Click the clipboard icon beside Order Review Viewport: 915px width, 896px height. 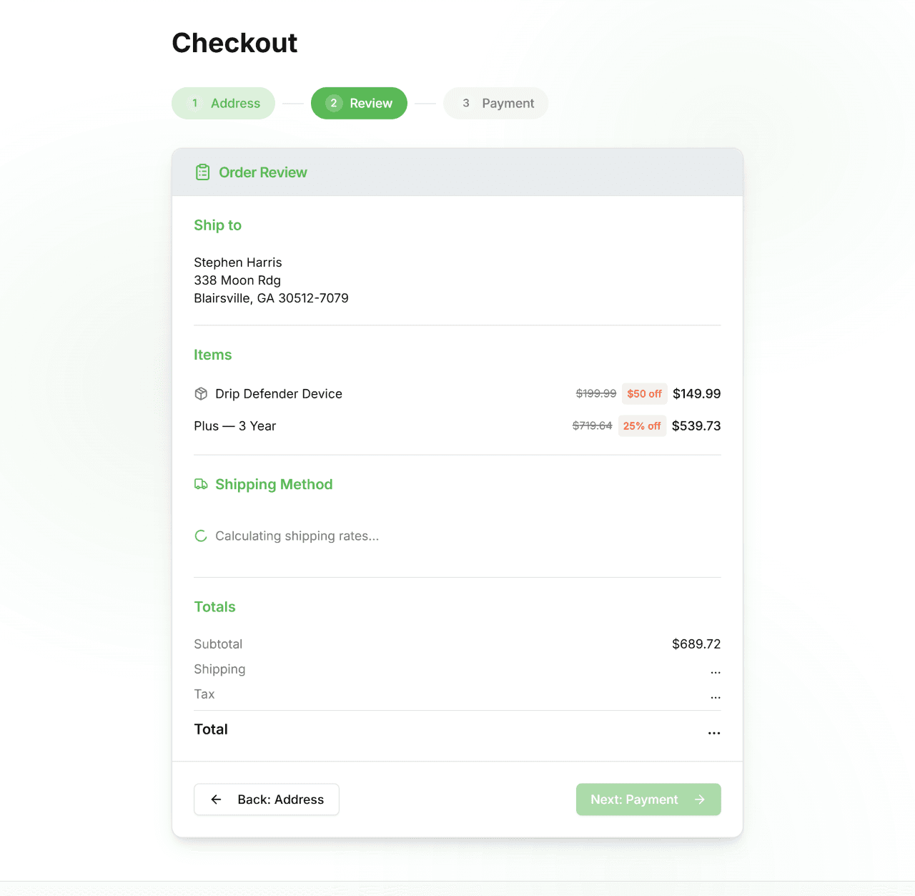click(x=202, y=172)
